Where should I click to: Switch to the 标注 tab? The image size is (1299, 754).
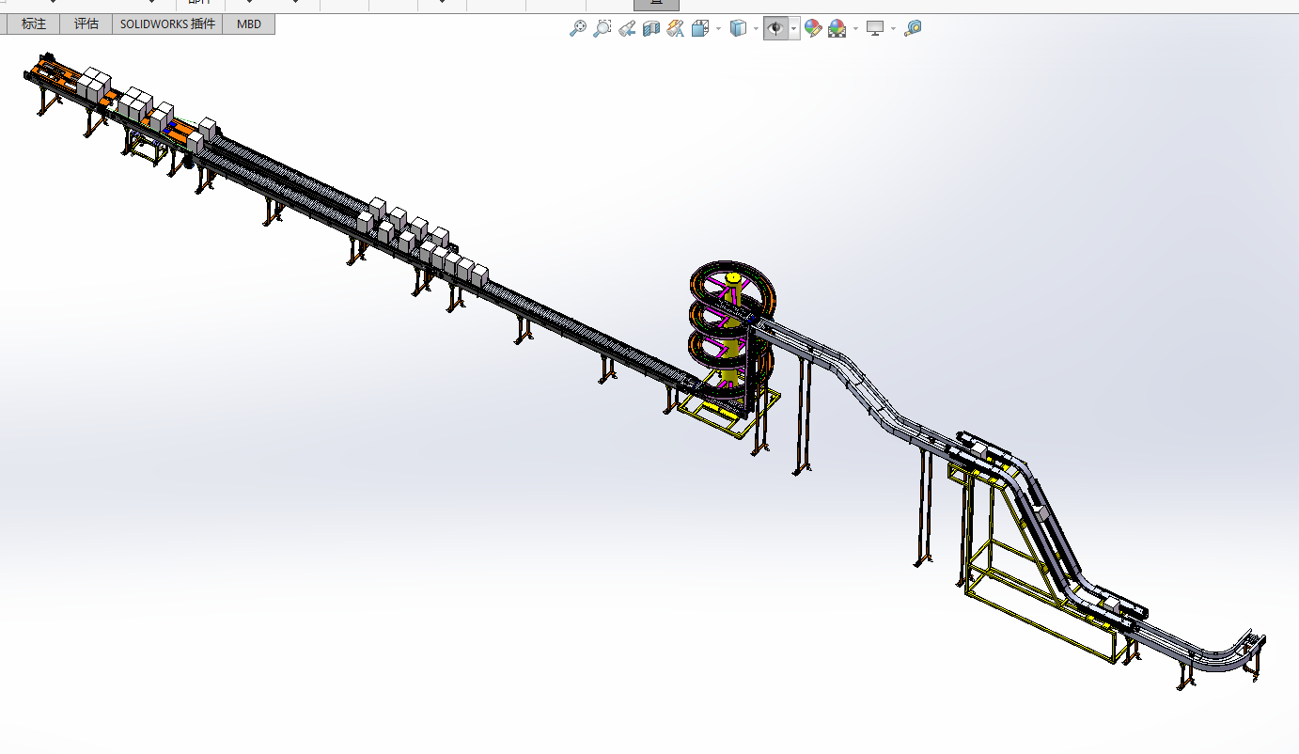coord(34,24)
